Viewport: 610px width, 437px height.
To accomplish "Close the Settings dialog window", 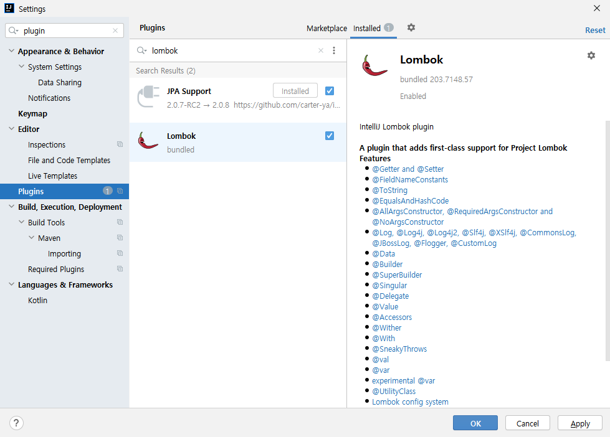I will tap(597, 8).
